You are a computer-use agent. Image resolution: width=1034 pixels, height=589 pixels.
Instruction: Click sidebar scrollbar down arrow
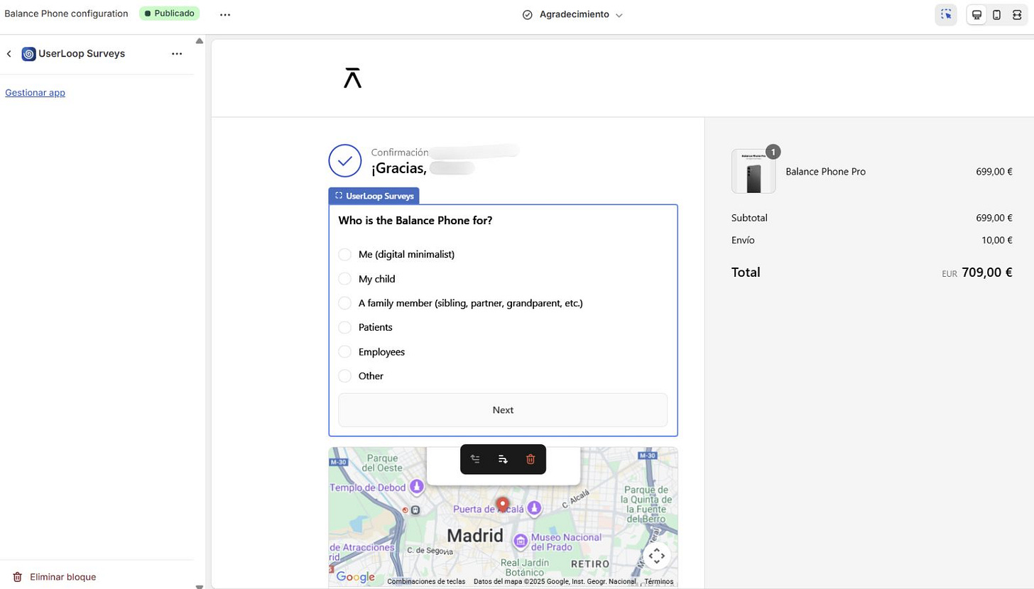[200, 586]
